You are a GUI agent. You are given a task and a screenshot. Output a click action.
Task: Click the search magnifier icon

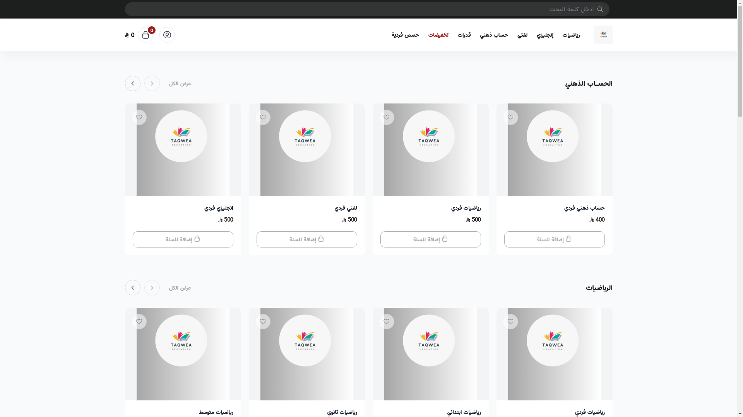(x=600, y=9)
